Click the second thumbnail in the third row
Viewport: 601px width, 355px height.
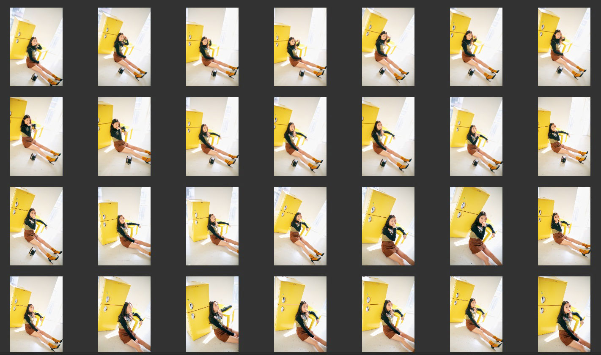coord(124,226)
